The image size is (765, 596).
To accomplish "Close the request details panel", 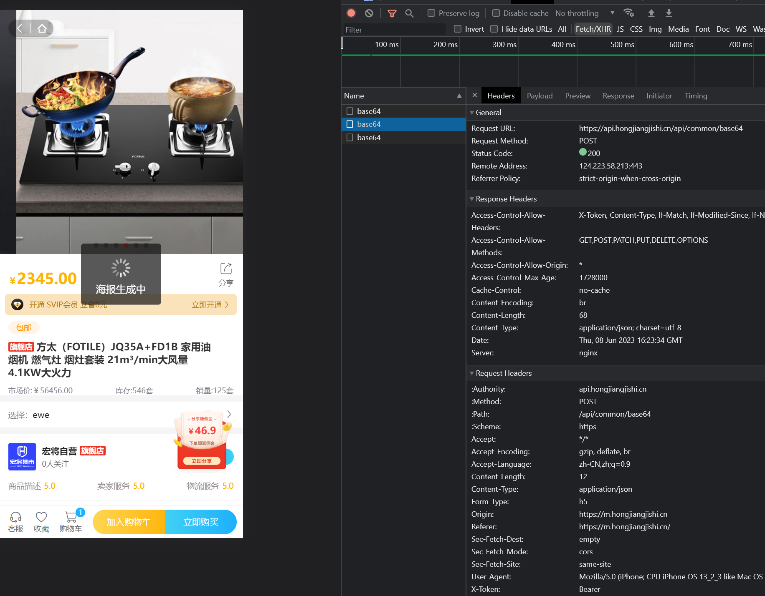I will click(x=474, y=96).
